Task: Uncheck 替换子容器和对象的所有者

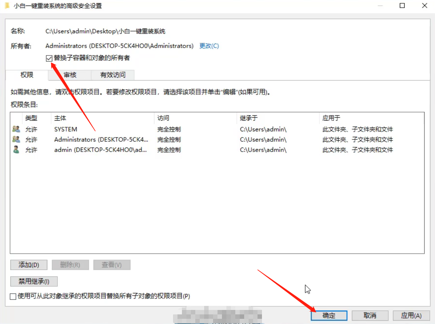Action: point(49,58)
